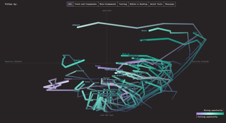Image resolution: width=226 pixels, height=123 pixels.
Task: Click the Electron label
Action: (121, 73)
